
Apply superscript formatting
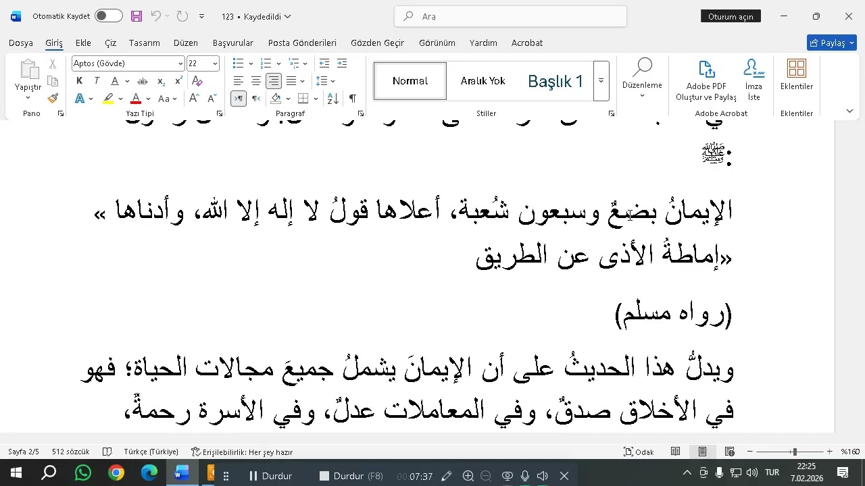click(178, 81)
